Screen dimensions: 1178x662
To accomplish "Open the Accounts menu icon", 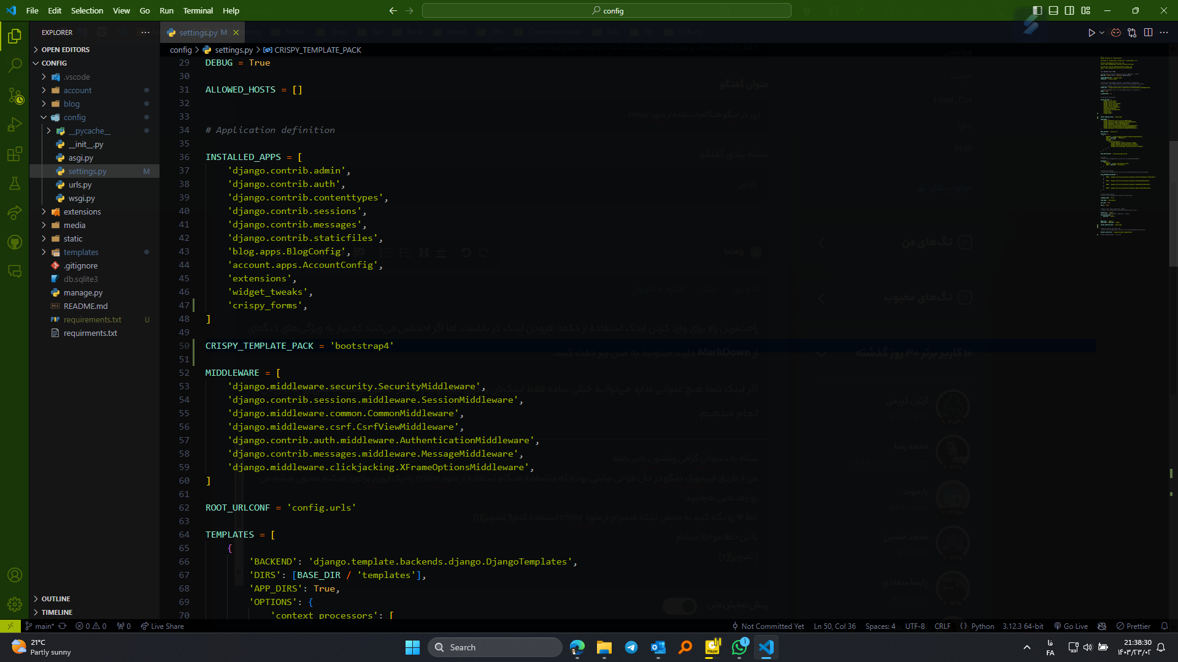I will (x=15, y=575).
